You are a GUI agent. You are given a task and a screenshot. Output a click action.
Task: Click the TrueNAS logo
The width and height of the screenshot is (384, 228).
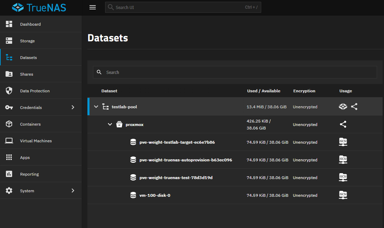pyautogui.click(x=39, y=8)
